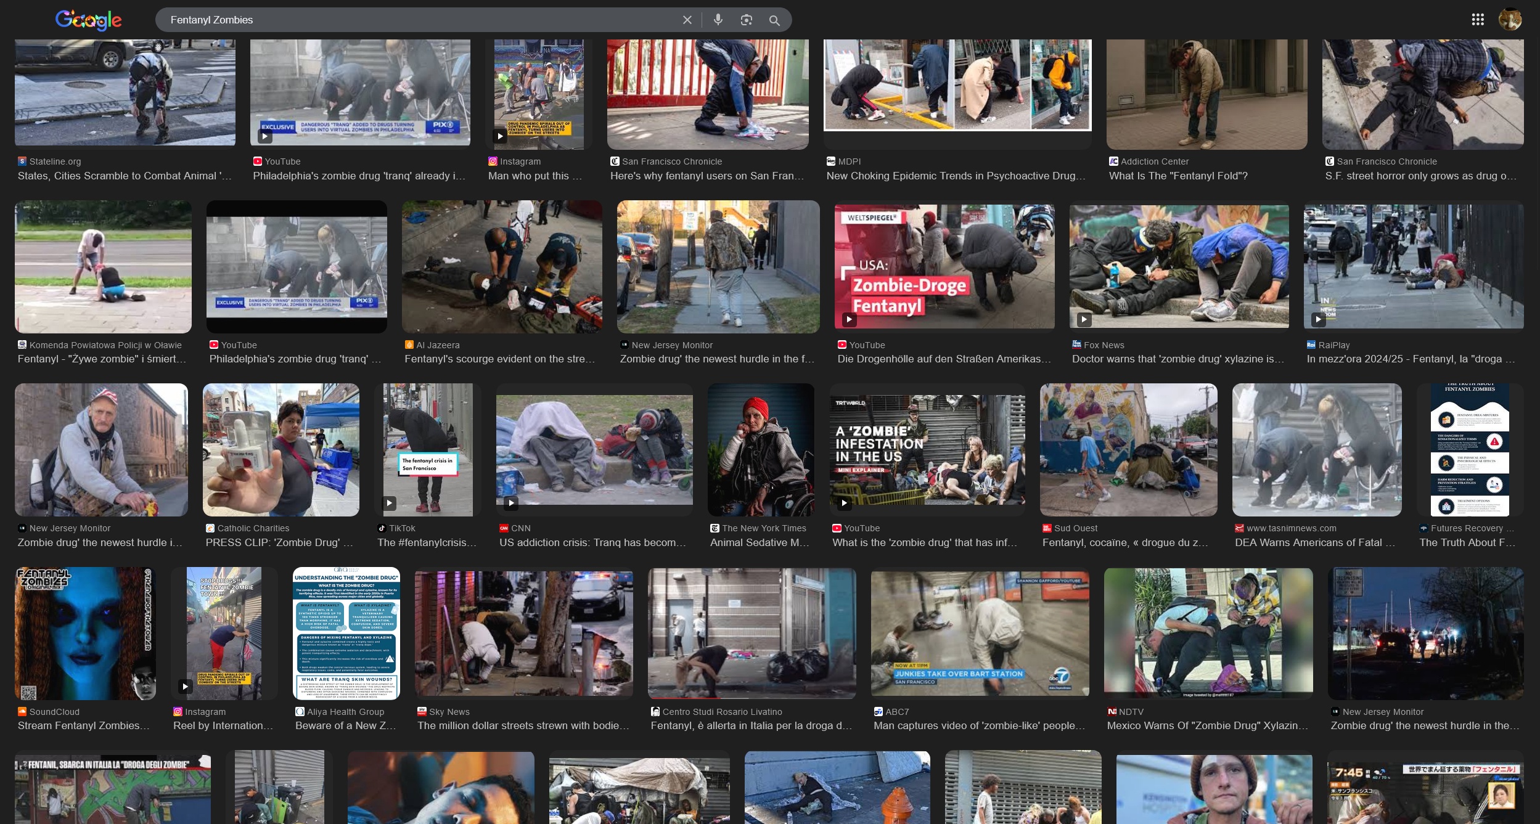Screen dimensions: 1540x824
Task: Open the CNN 'US addiction crisis' result
Action: point(592,542)
